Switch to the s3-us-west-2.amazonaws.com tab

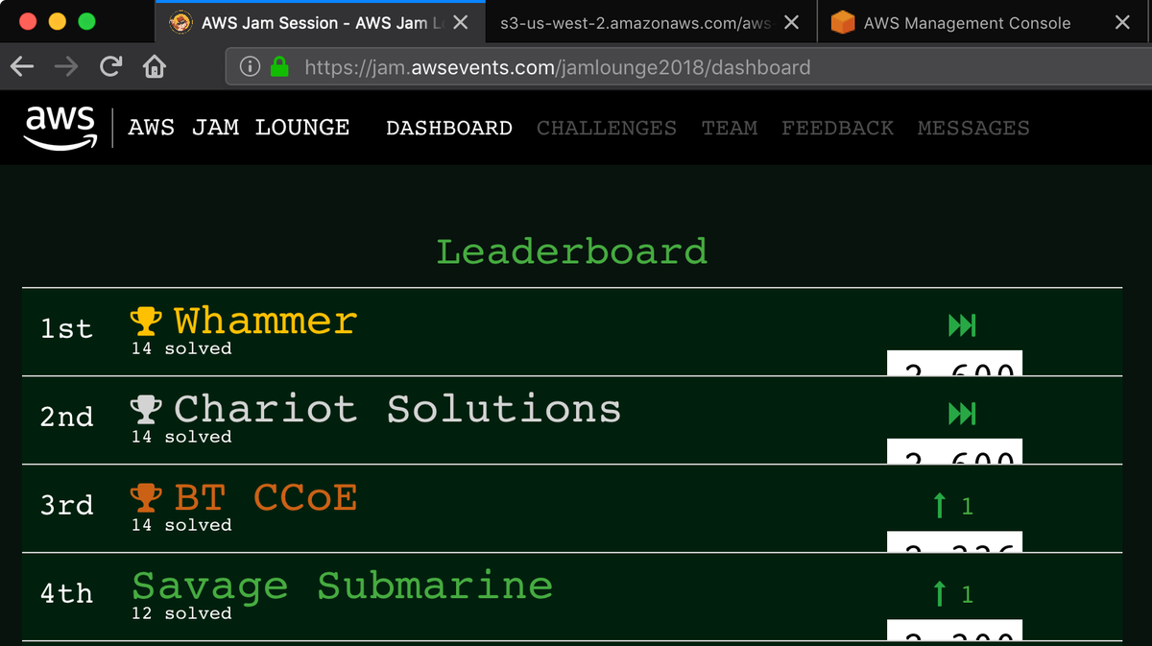pyautogui.click(x=651, y=22)
